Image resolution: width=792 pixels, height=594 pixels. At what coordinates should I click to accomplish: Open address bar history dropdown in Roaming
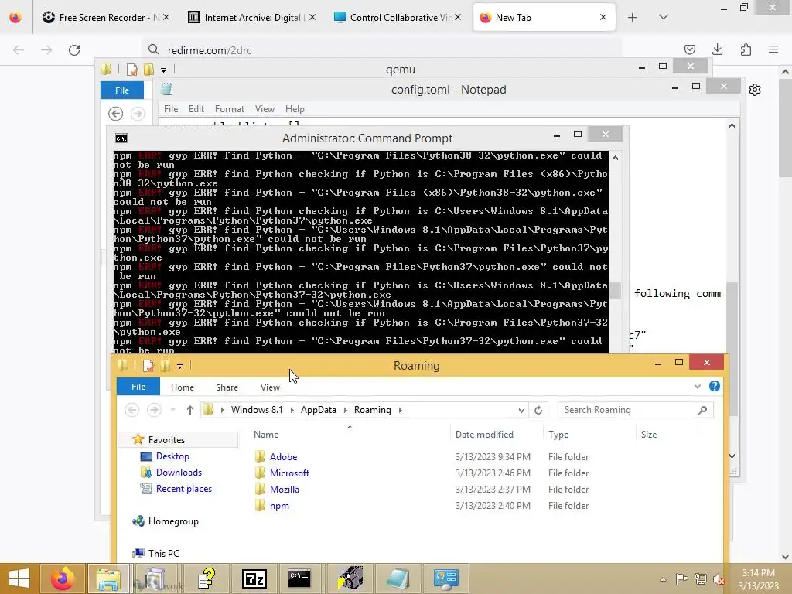point(521,410)
